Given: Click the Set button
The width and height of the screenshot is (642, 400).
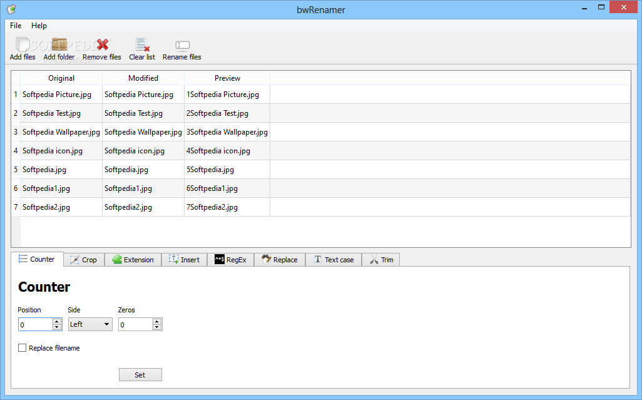Looking at the screenshot, I should [140, 374].
